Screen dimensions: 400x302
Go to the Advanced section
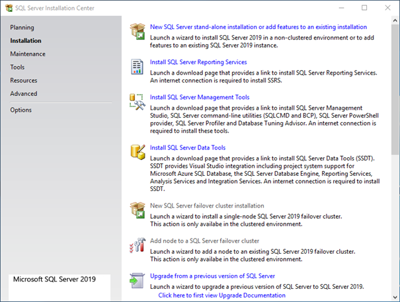coord(24,94)
